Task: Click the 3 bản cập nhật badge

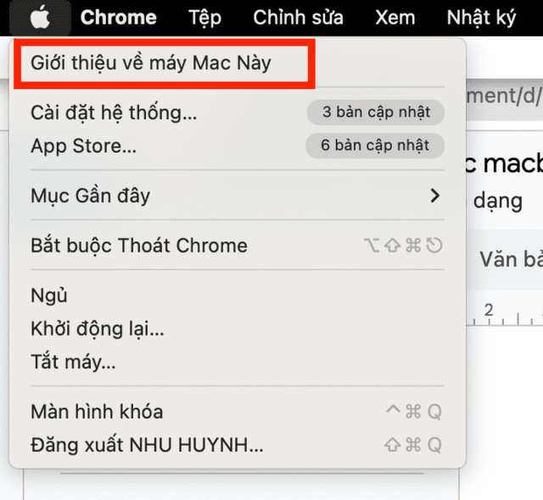Action: [x=376, y=112]
